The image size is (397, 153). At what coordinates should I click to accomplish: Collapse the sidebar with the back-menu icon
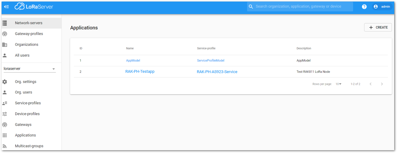tap(6, 7)
